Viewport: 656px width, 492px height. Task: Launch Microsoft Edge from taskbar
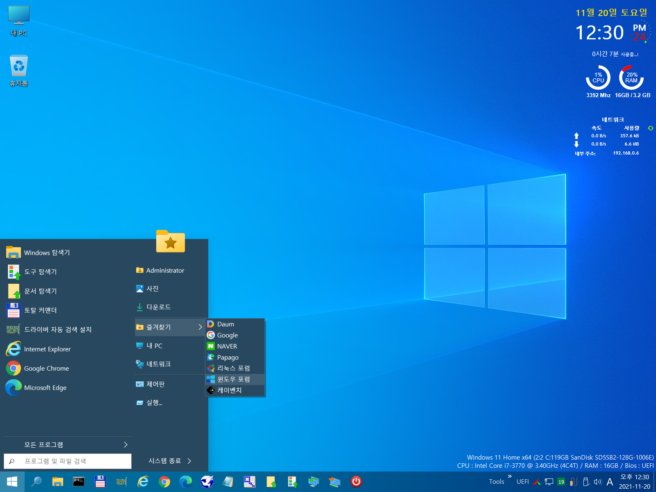(186, 482)
